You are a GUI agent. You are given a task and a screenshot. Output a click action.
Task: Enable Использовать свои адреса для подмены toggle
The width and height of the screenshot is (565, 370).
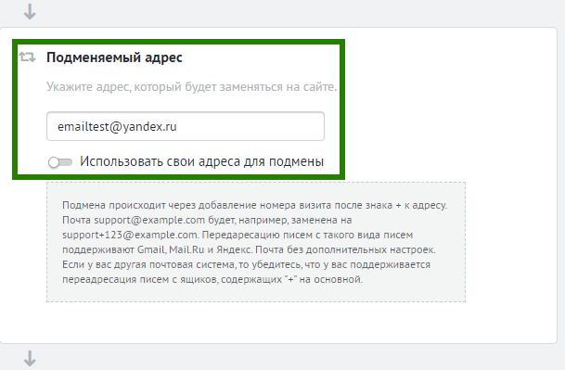click(x=60, y=162)
